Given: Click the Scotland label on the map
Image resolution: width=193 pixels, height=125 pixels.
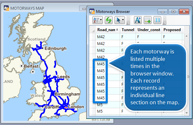Looking at the screenshot, I should tap(36, 39).
